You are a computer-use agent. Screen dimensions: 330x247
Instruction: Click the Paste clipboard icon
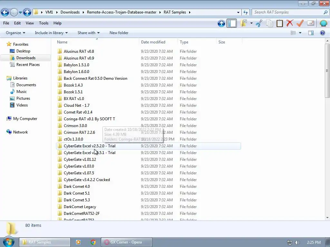click(x=279, y=23)
